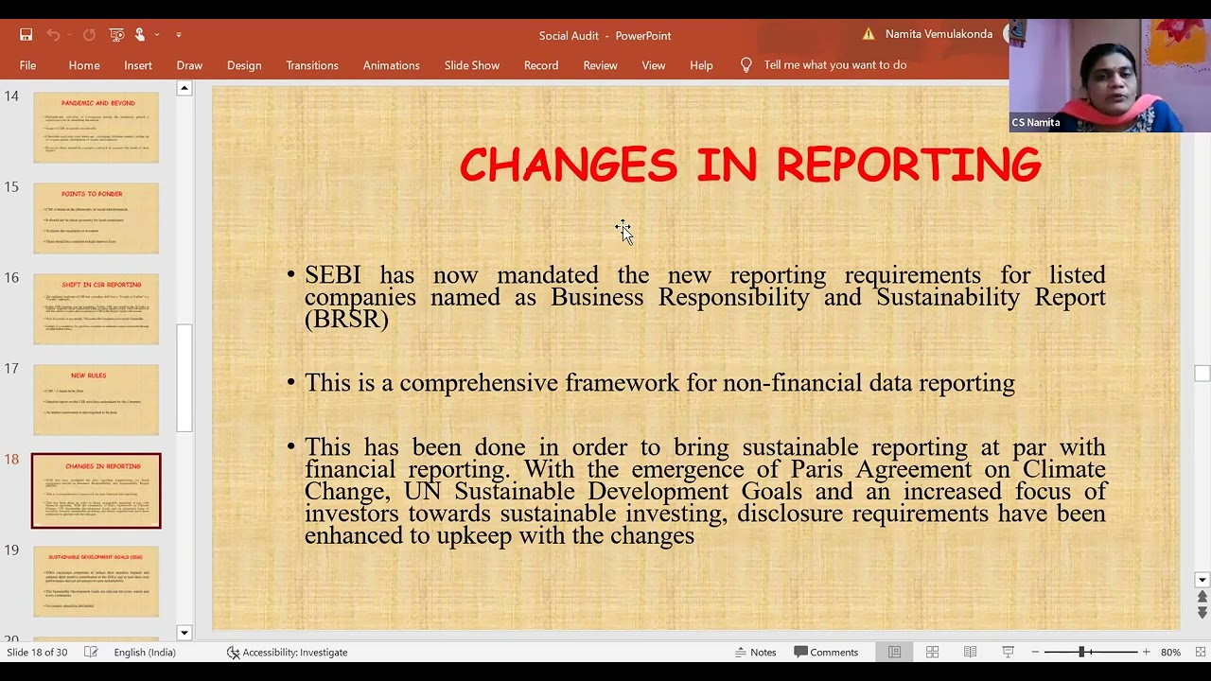Click the CS Namita webcam video overlay
Screen dimensions: 1211x681
tap(1110, 75)
